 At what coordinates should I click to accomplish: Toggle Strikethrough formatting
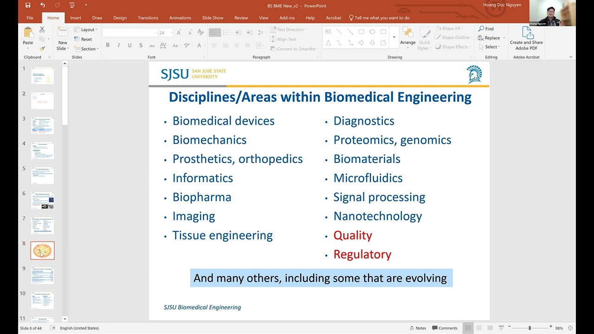[152, 45]
